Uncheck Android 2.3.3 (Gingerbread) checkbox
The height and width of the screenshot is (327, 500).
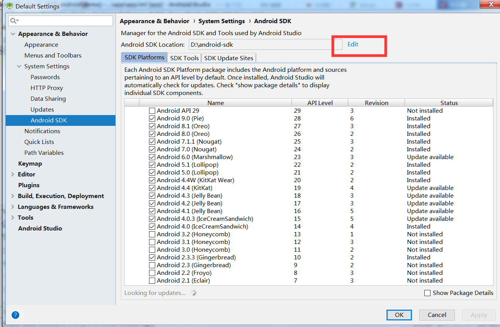(x=152, y=258)
